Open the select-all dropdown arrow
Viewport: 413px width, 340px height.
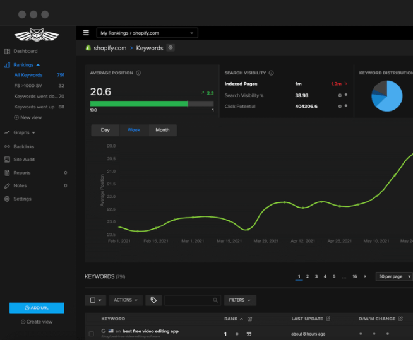100,300
